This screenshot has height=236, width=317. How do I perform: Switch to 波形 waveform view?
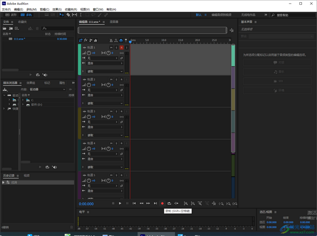(11, 15)
